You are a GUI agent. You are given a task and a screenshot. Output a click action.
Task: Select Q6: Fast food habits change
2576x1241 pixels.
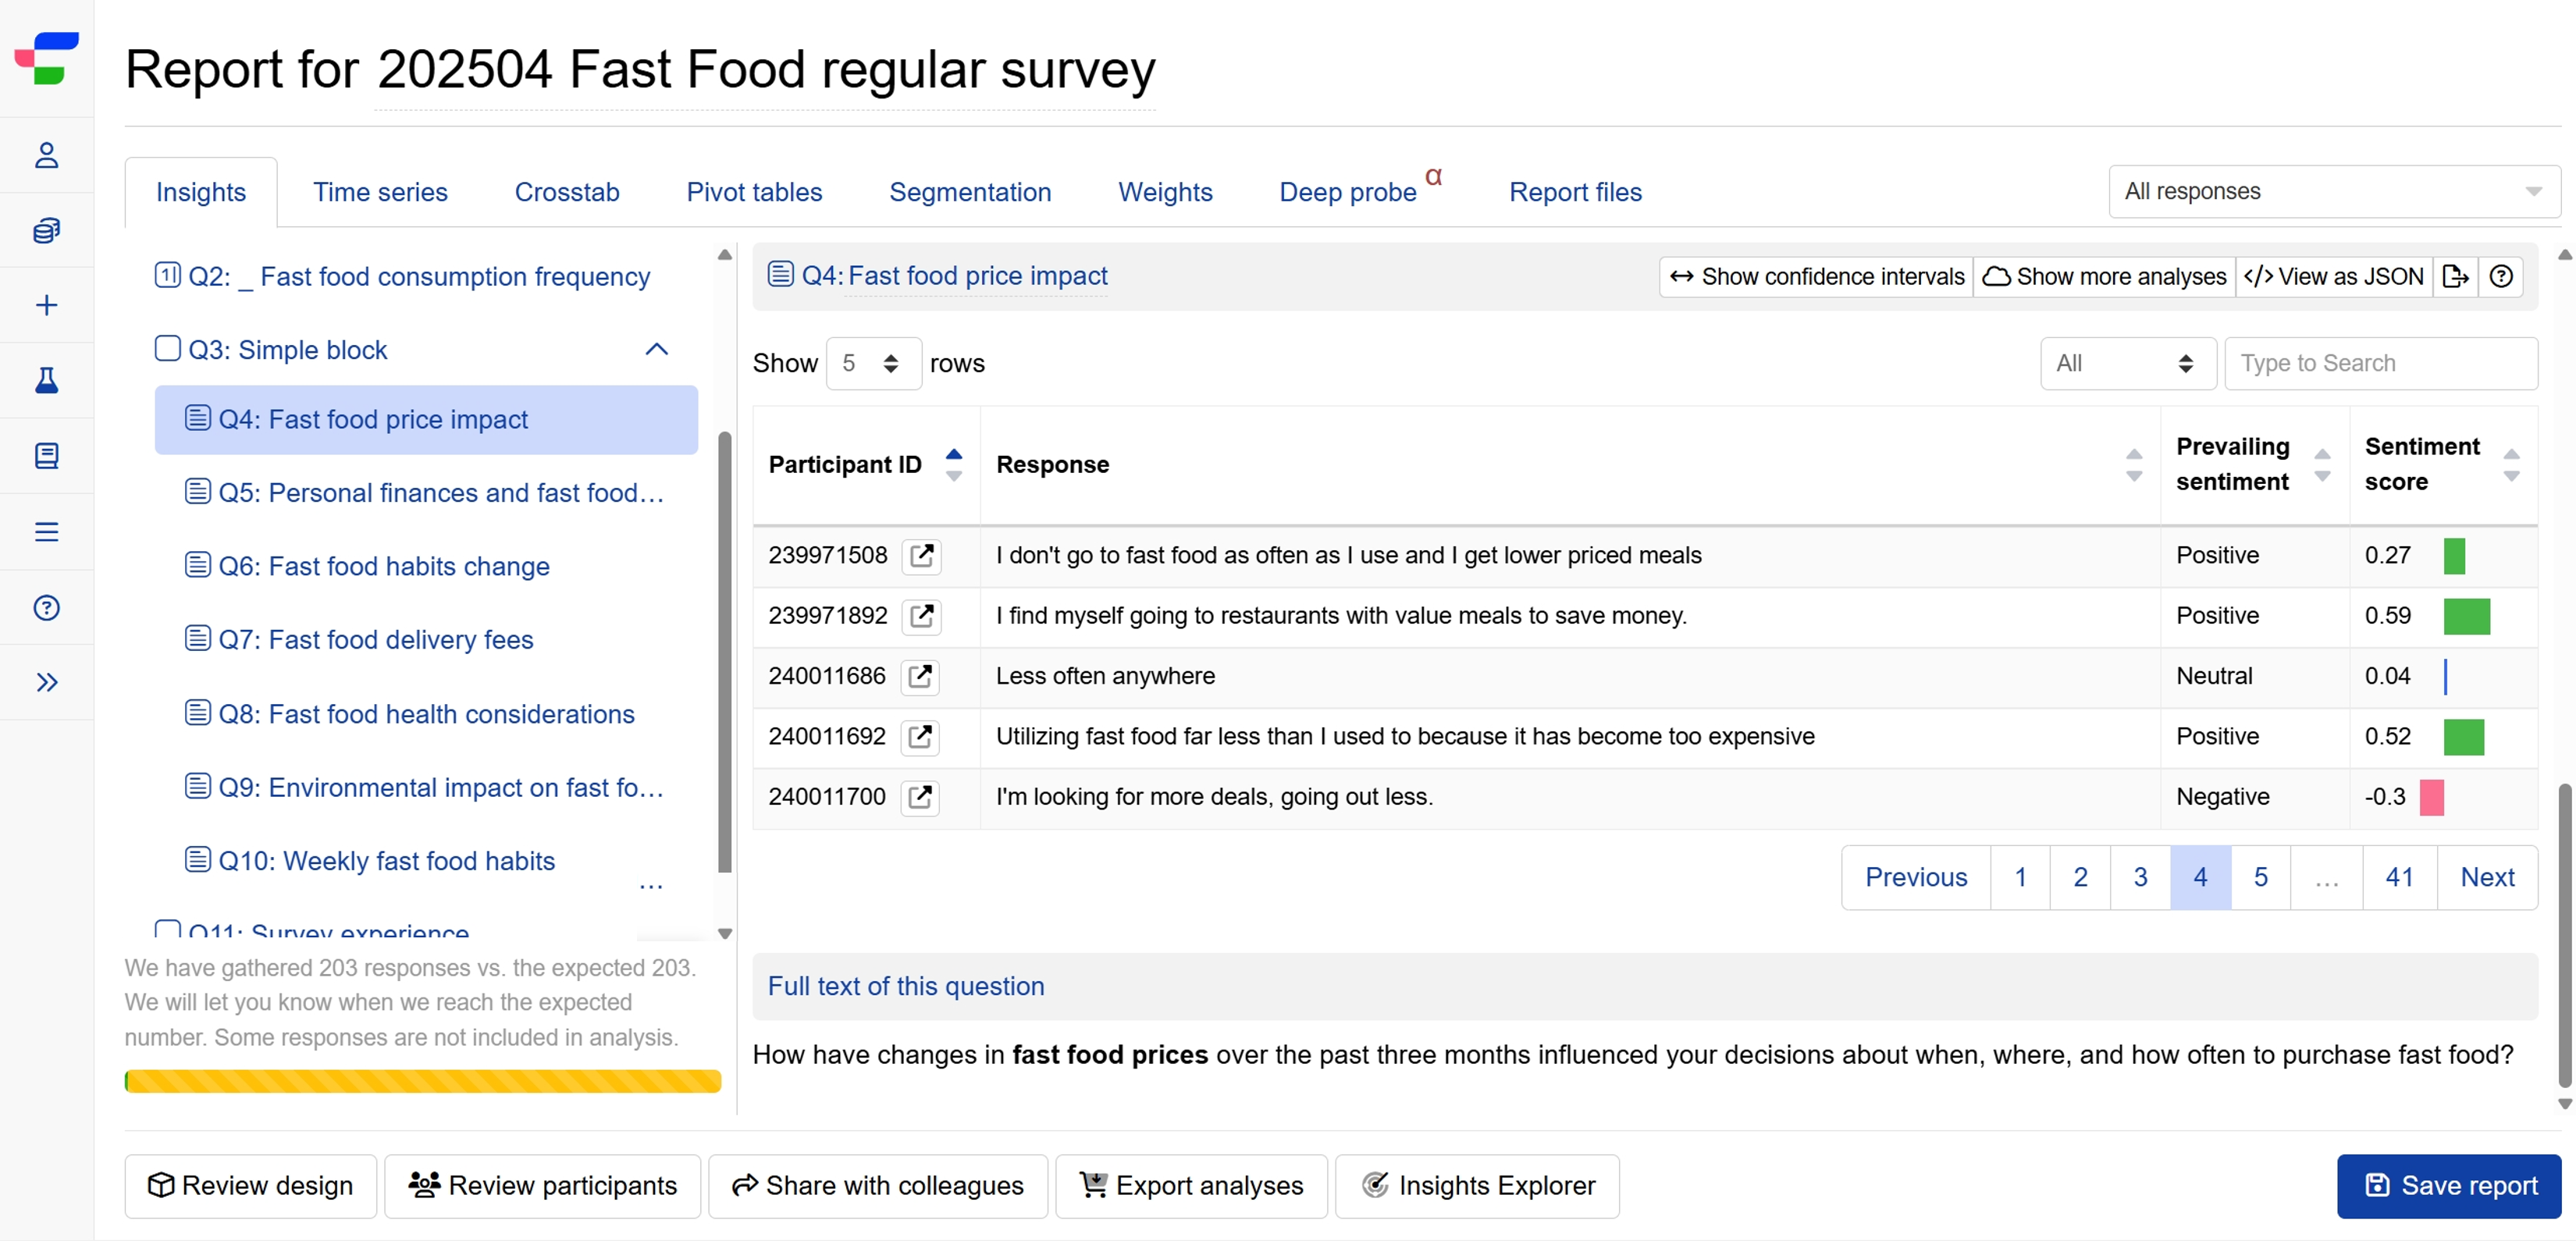click(x=384, y=567)
